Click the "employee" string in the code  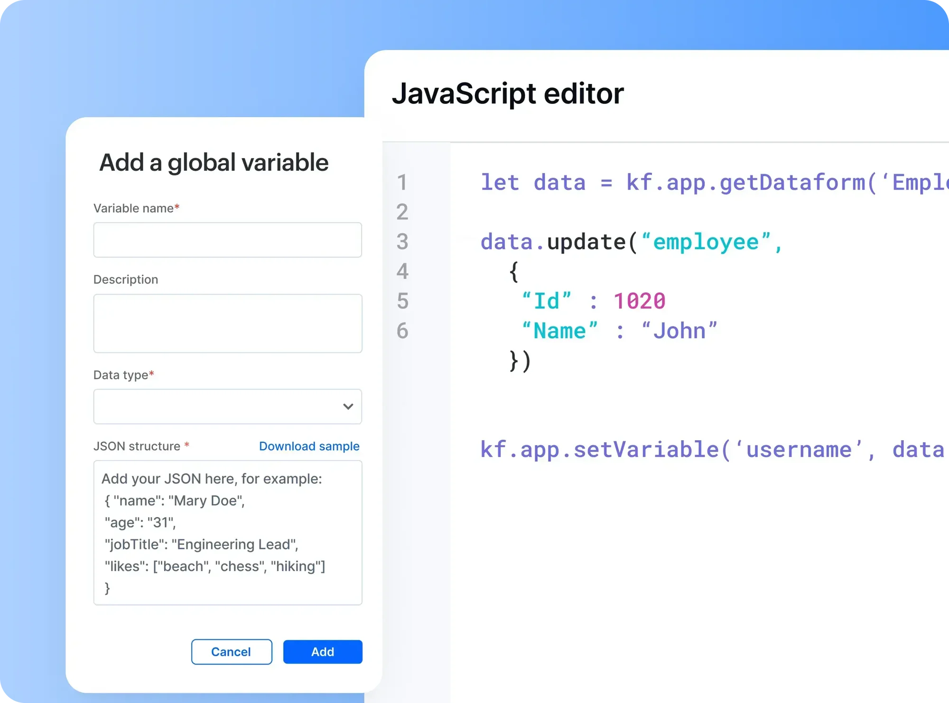tap(706, 242)
